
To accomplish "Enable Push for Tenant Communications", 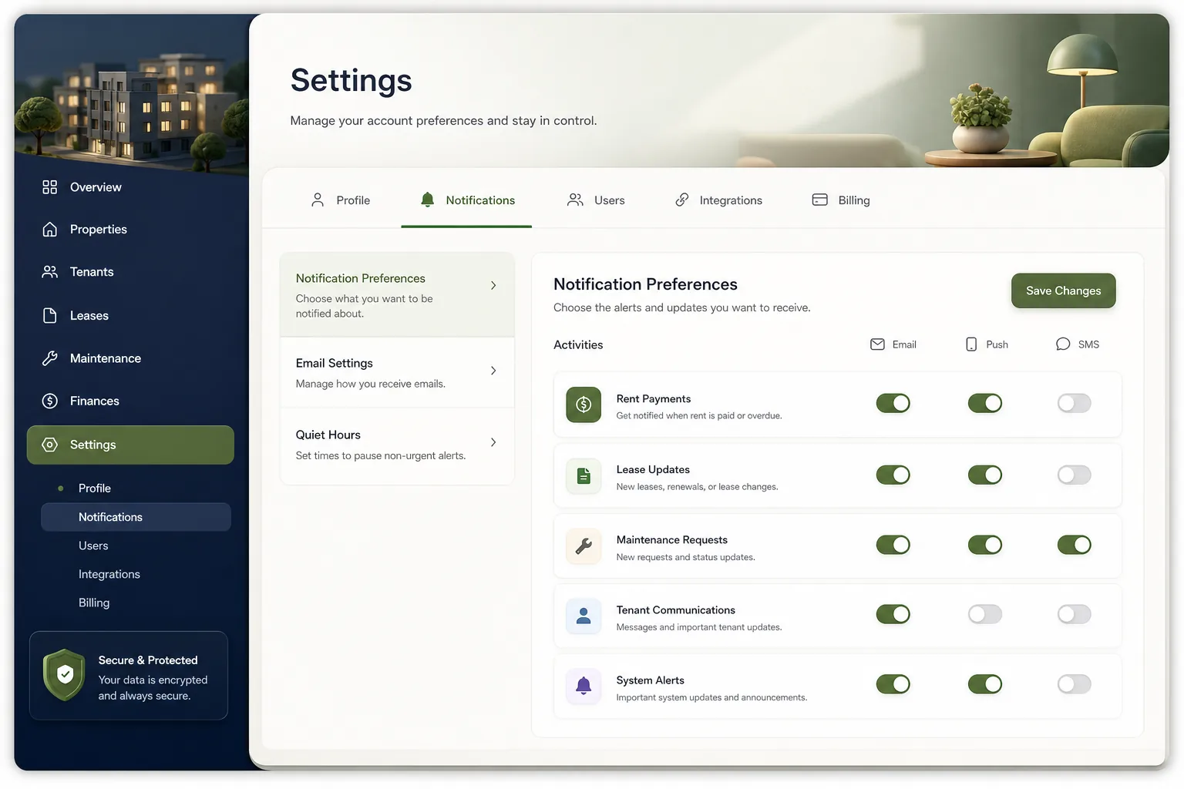I will pos(985,614).
